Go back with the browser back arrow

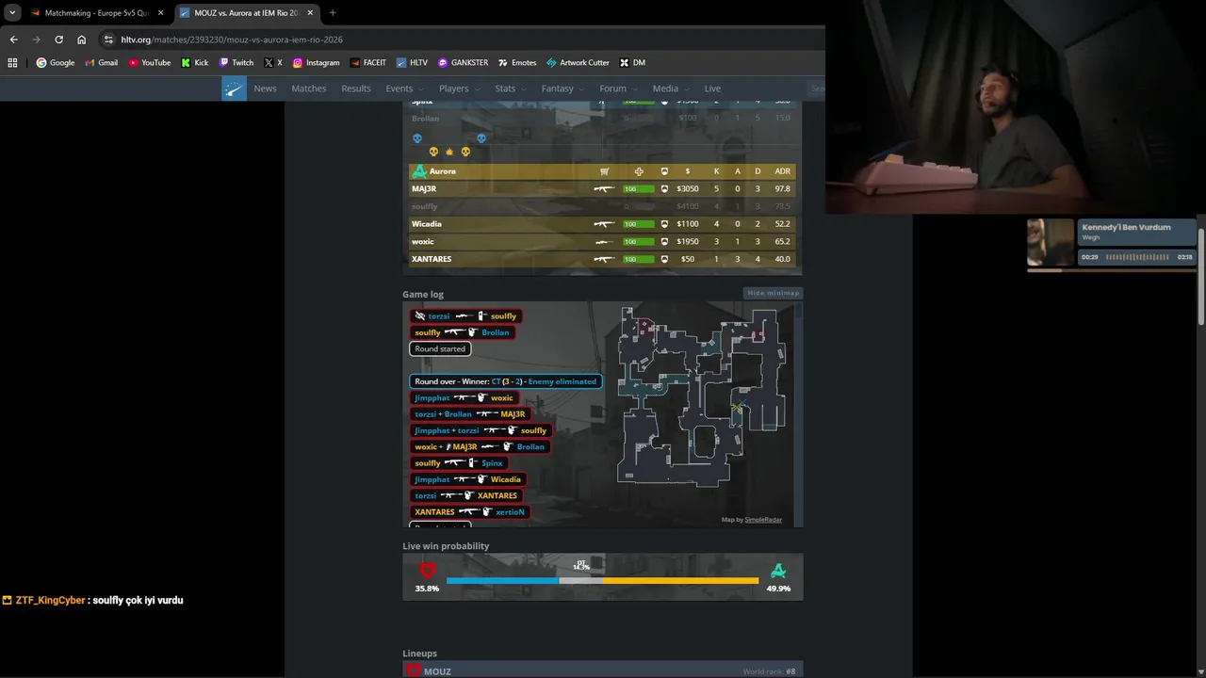(13, 40)
